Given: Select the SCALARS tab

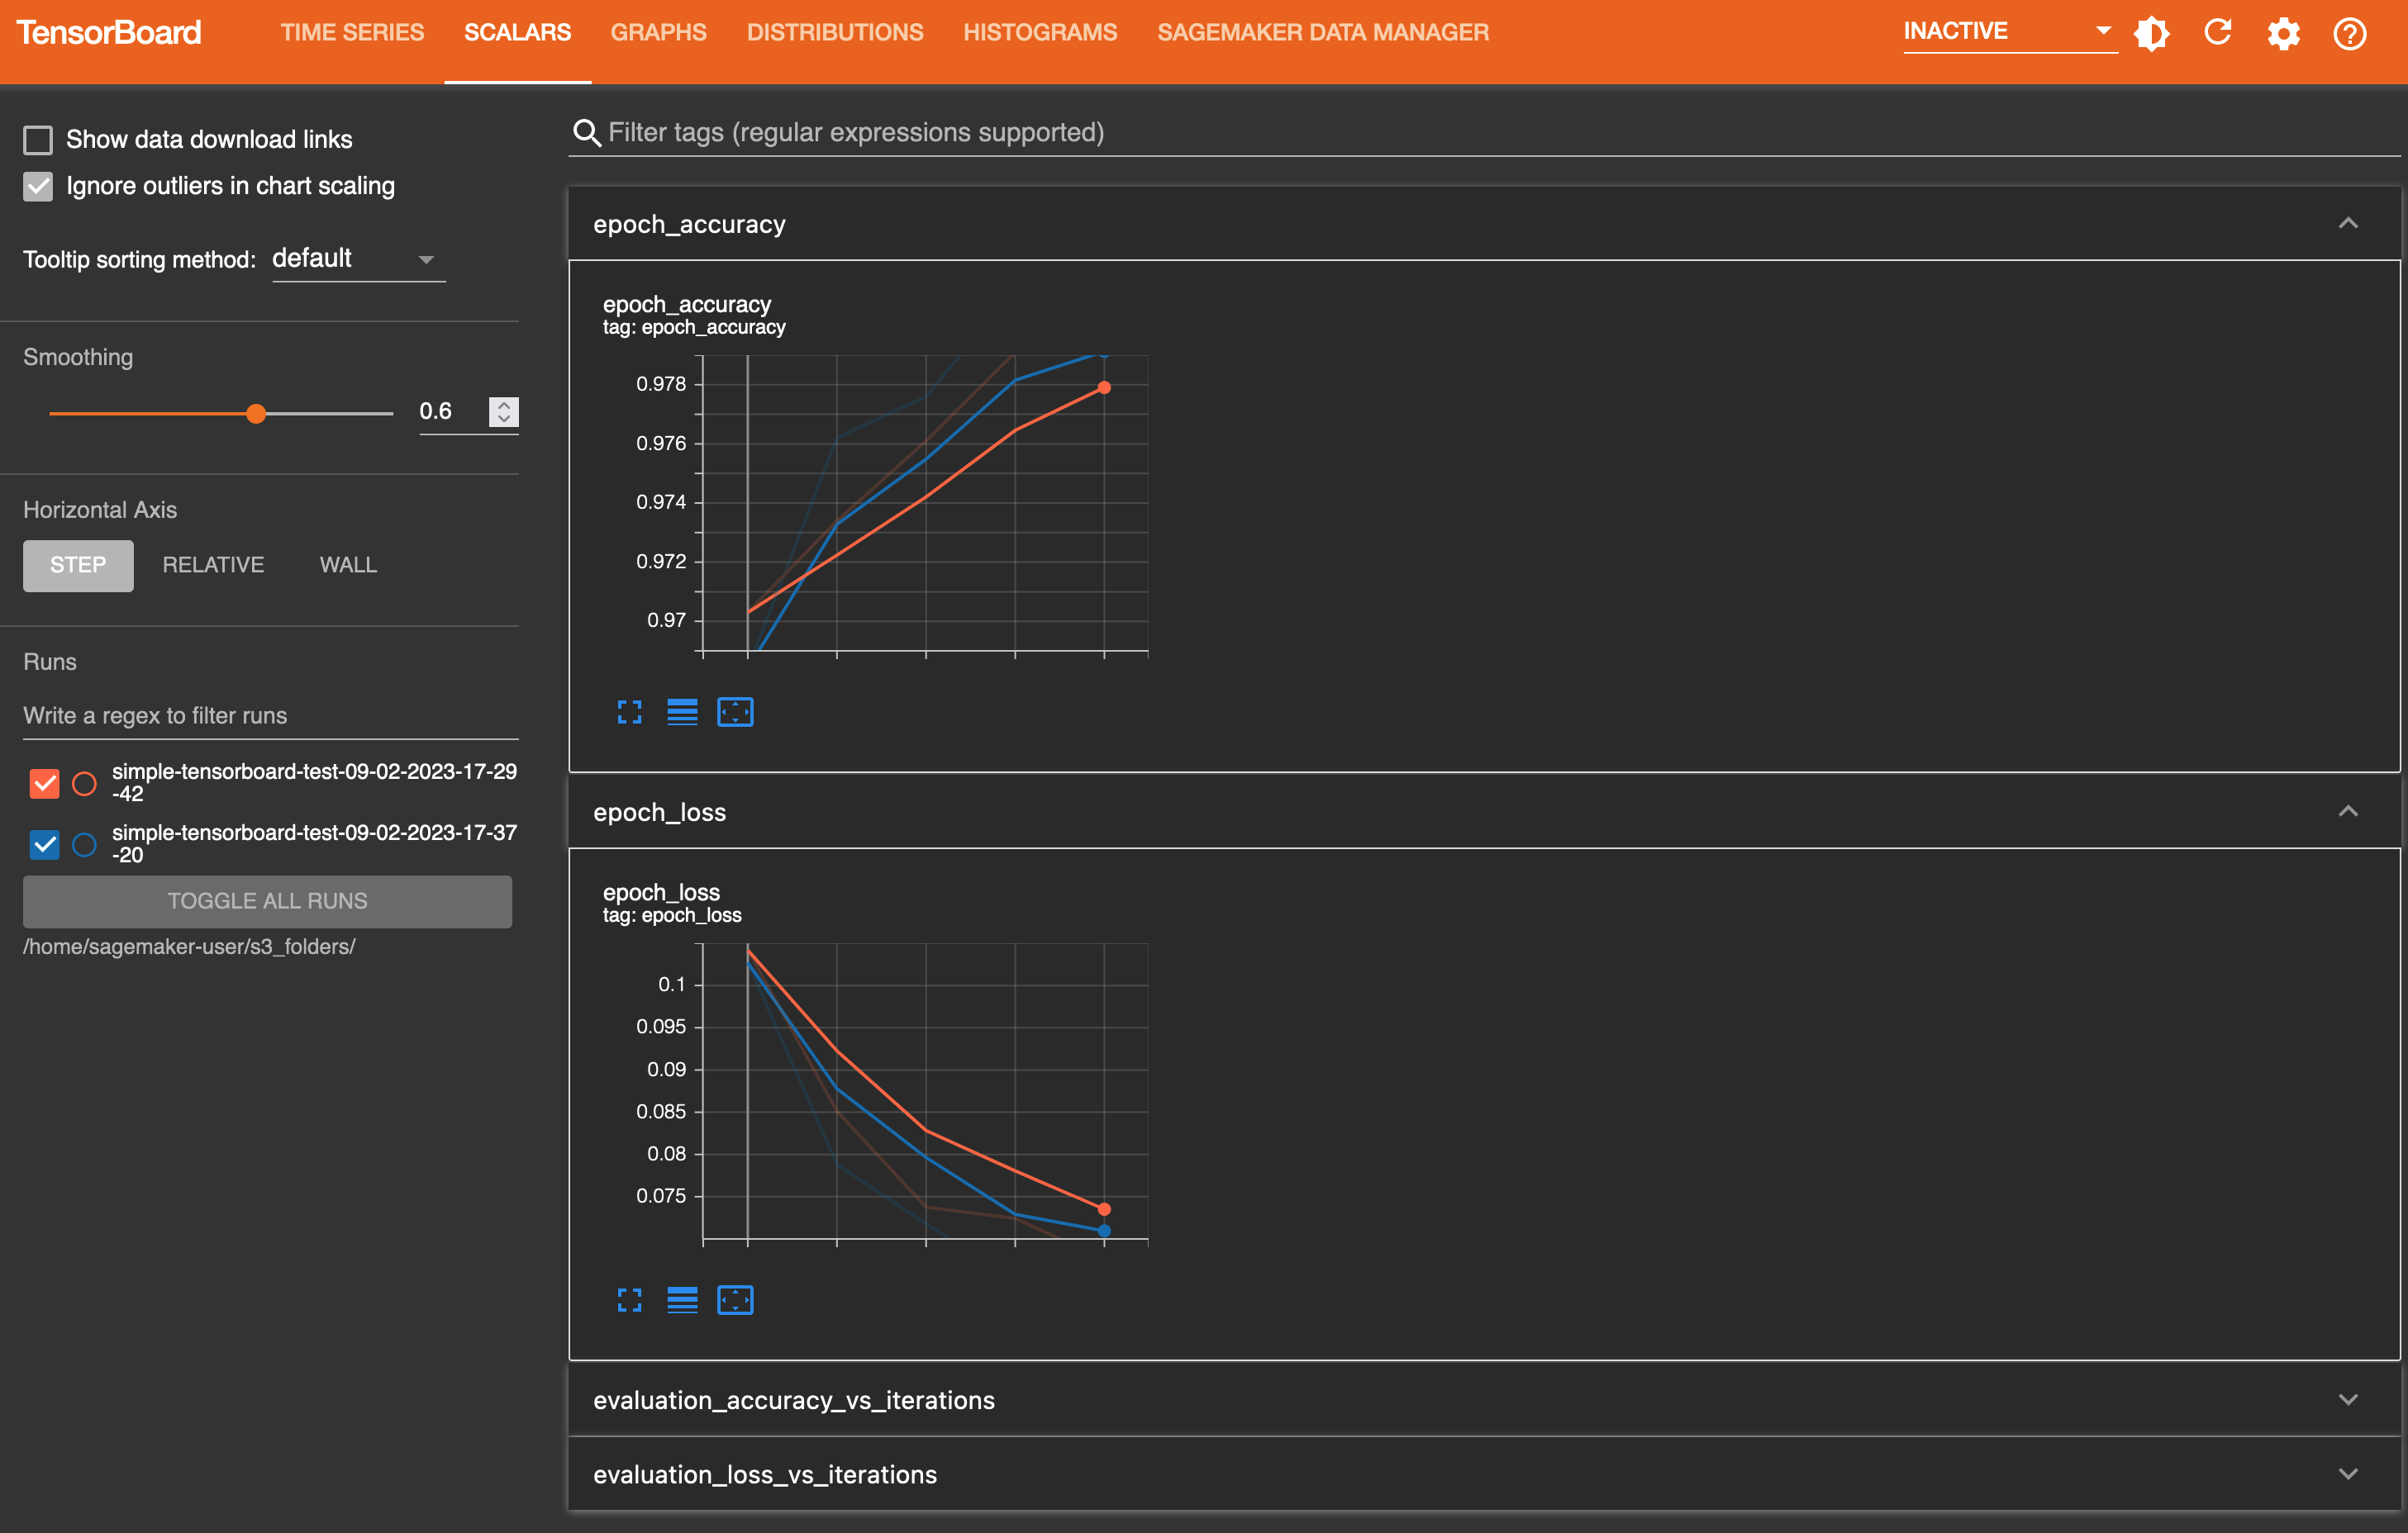Looking at the screenshot, I should pyautogui.click(x=520, y=31).
